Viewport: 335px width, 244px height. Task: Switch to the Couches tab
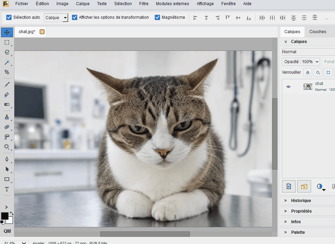[318, 32]
